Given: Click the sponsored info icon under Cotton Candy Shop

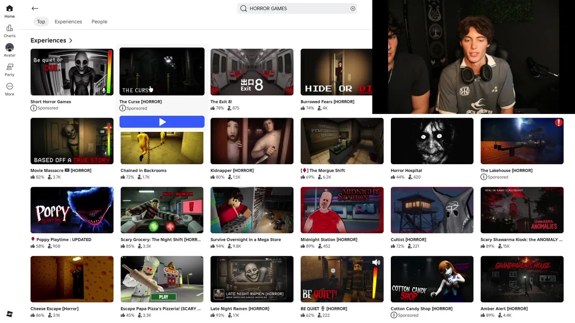Looking at the screenshot, I should 394,315.
